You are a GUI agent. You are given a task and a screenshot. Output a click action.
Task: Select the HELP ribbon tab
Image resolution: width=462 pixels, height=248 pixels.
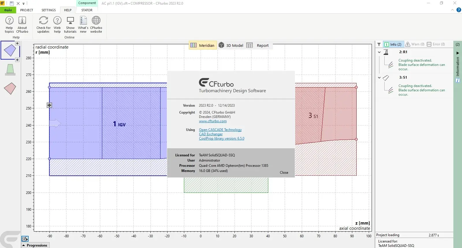pos(68,10)
